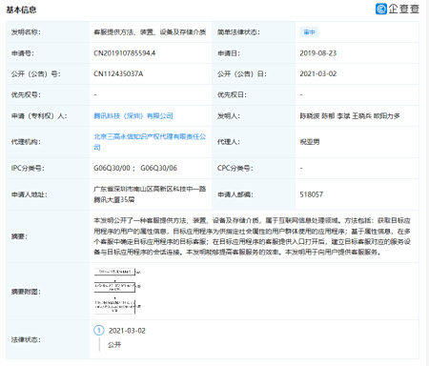Click the 审中 legal status badge
This screenshot has width=429, height=366.
[309, 32]
